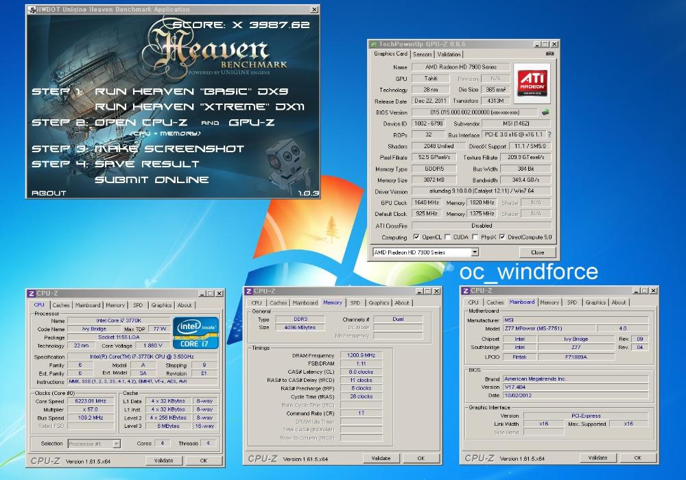Image resolution: width=686 pixels, height=480 pixels.
Task: Open the Validation tab in GPU-Z
Action: tap(449, 54)
